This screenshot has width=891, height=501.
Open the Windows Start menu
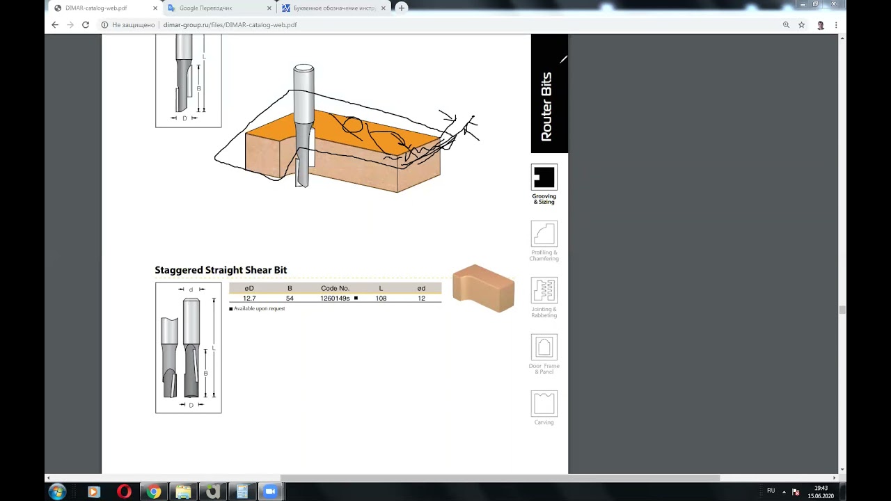click(x=57, y=491)
